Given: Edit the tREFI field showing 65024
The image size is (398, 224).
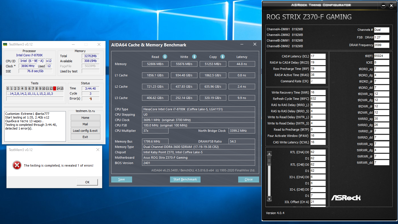Looking at the screenshot, I should pyautogui.click(x=382, y=56).
